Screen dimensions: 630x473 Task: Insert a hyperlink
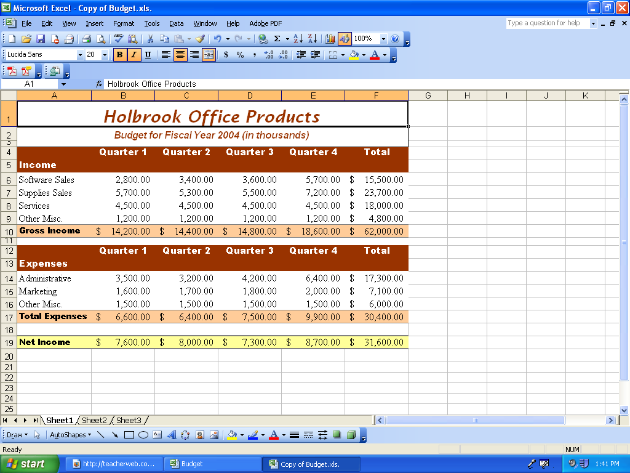click(x=263, y=39)
